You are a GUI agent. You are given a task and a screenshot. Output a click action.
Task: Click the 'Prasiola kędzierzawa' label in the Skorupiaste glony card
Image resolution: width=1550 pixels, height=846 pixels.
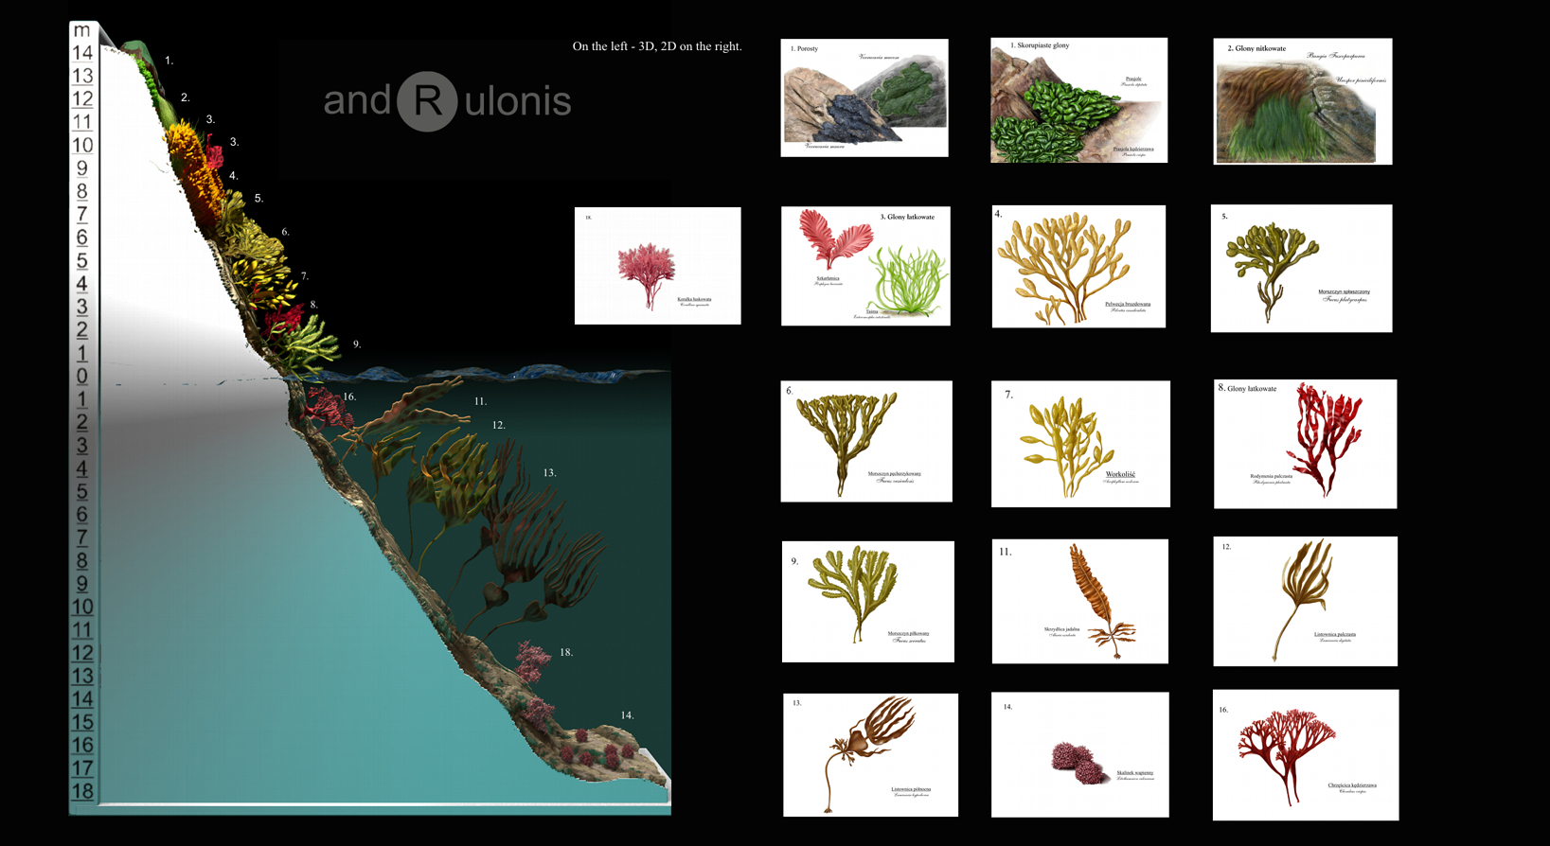1132,149
